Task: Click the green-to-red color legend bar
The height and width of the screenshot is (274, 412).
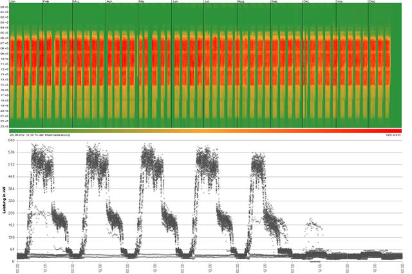Action: (206, 131)
